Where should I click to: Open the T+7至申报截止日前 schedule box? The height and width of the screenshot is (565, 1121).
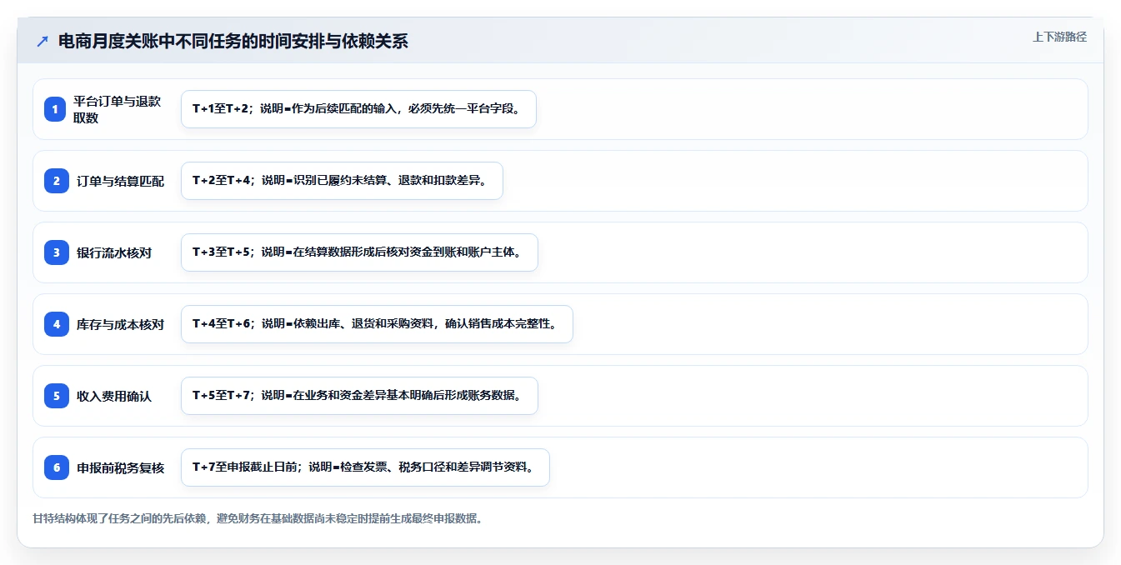[365, 467]
